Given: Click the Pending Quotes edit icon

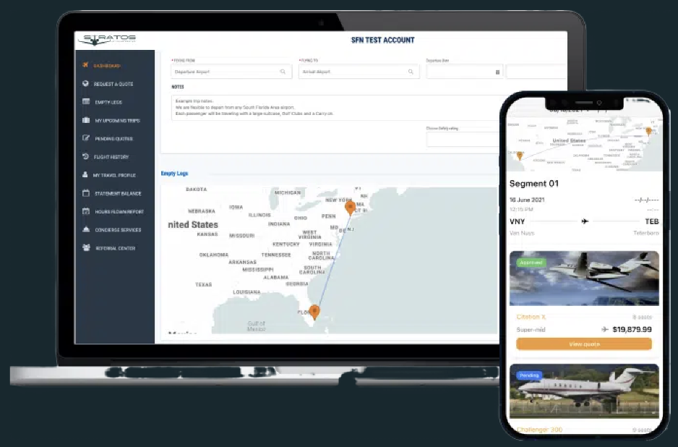Looking at the screenshot, I should pyautogui.click(x=86, y=138).
